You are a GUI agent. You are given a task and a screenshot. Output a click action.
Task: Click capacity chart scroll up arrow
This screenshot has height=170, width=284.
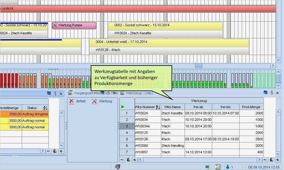[279, 72]
